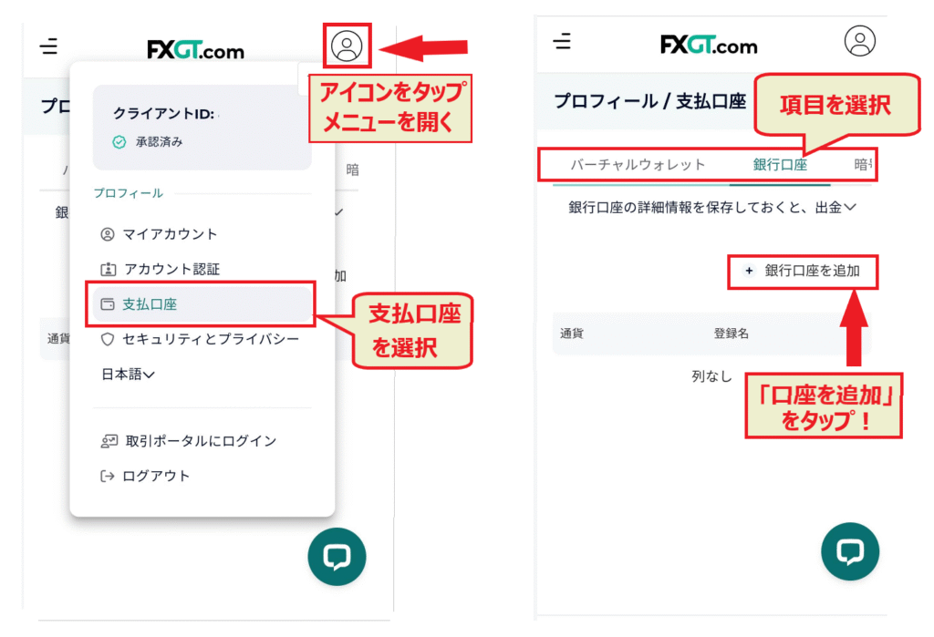This screenshot has height=637, width=934.
Task: Click the logout arrow icon beside ログアウト
Action: coord(108,476)
